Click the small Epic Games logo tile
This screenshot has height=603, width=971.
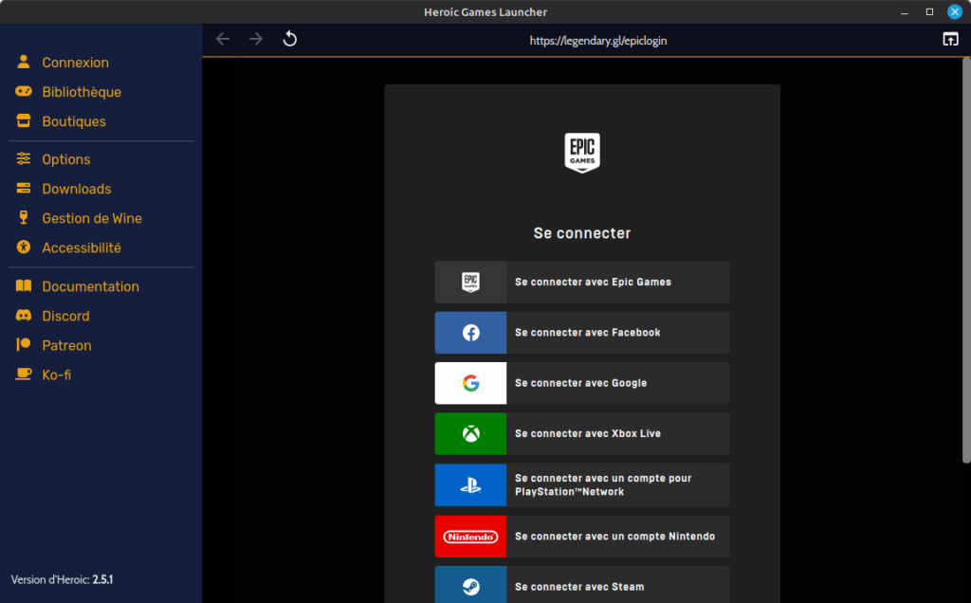tap(470, 282)
